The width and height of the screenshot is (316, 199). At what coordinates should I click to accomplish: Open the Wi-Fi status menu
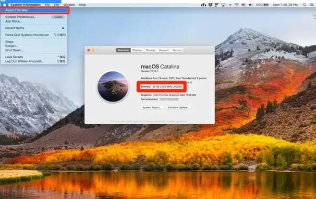[237, 5]
